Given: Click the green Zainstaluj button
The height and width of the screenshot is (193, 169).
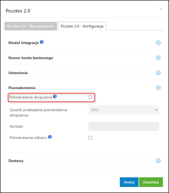Looking at the screenshot, I should coord(151,182).
